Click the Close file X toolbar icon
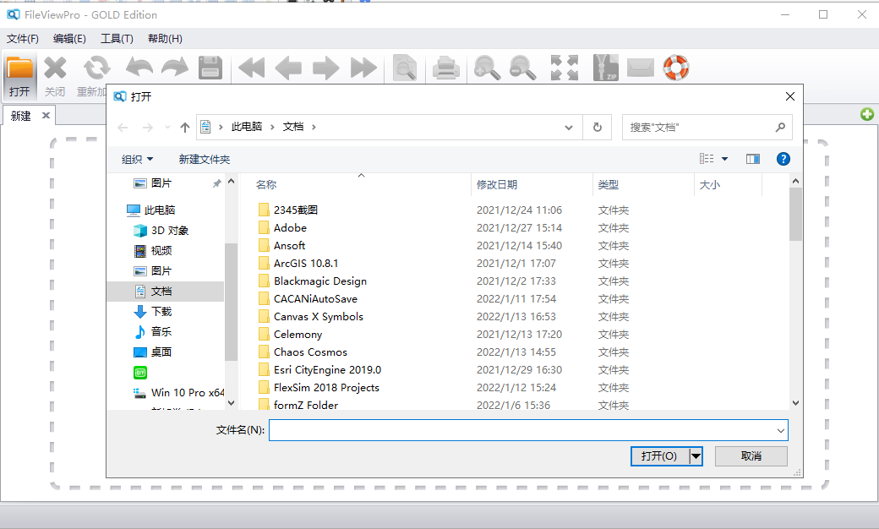The height and width of the screenshot is (529, 879). 55,68
